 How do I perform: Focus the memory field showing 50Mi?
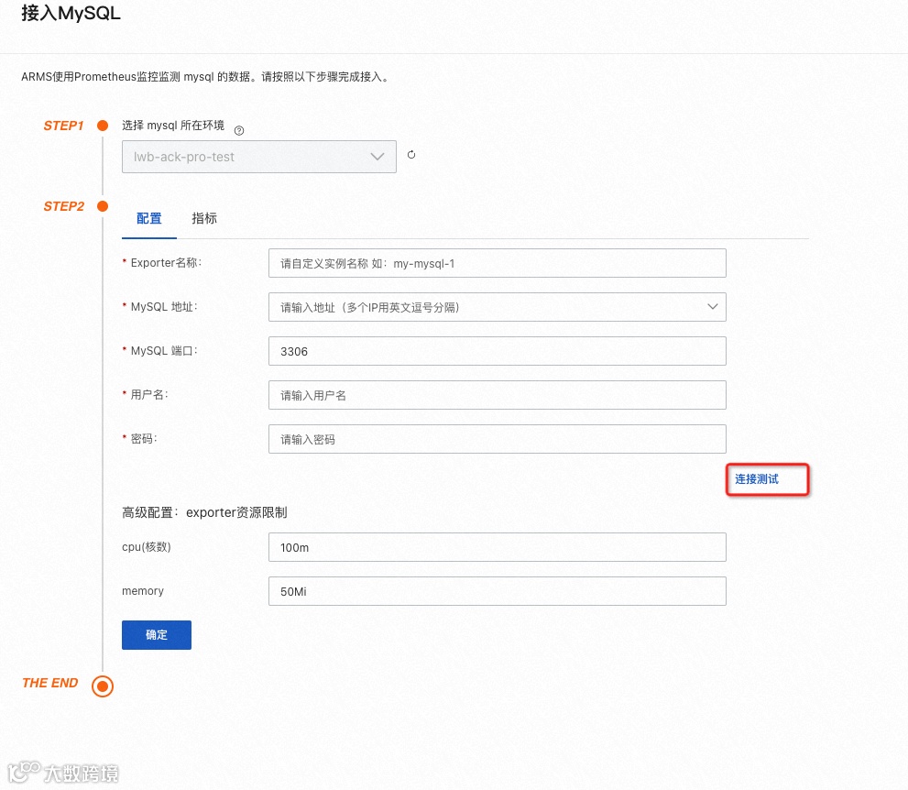(497, 591)
